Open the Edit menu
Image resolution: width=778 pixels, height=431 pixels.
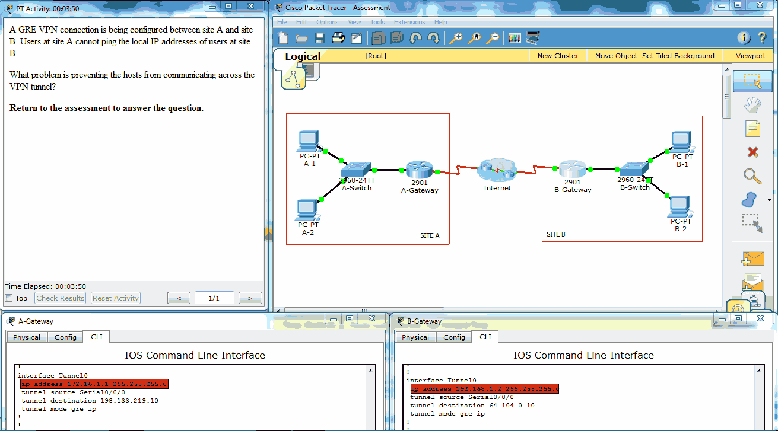coord(301,22)
